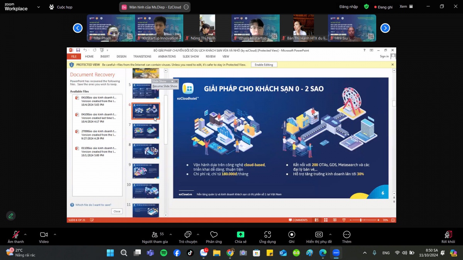This screenshot has height=260, width=463.
Task: Toggle camera with Video button
Action: click(x=44, y=235)
